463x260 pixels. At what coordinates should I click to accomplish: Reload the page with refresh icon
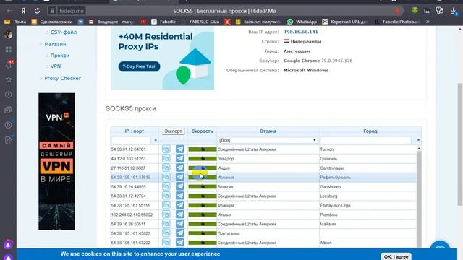coord(37,11)
